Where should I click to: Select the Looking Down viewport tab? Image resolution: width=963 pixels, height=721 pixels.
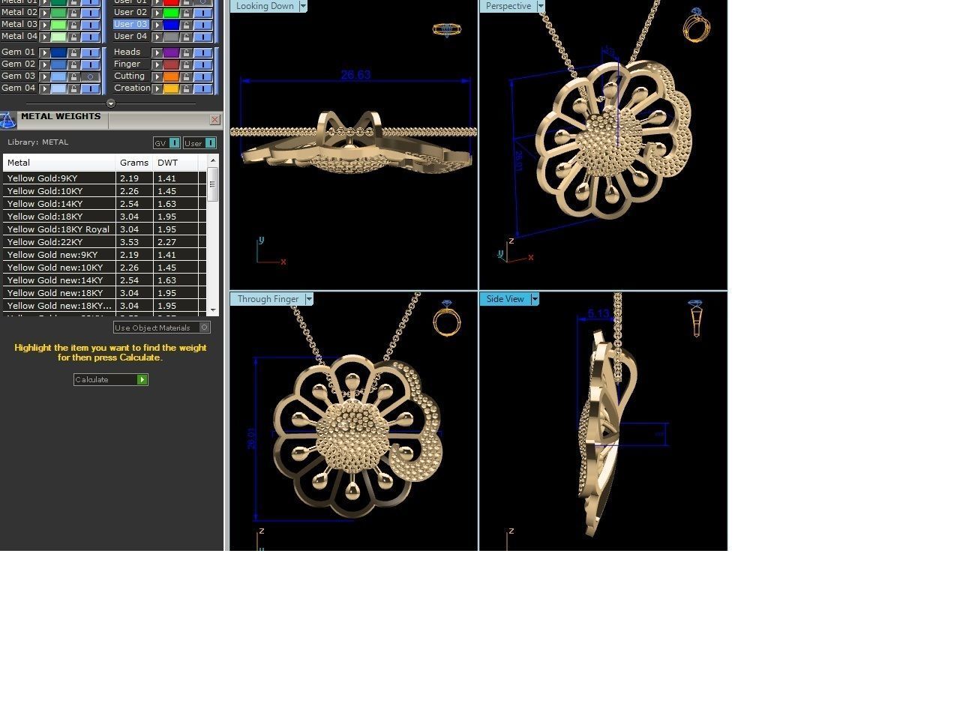click(x=265, y=6)
